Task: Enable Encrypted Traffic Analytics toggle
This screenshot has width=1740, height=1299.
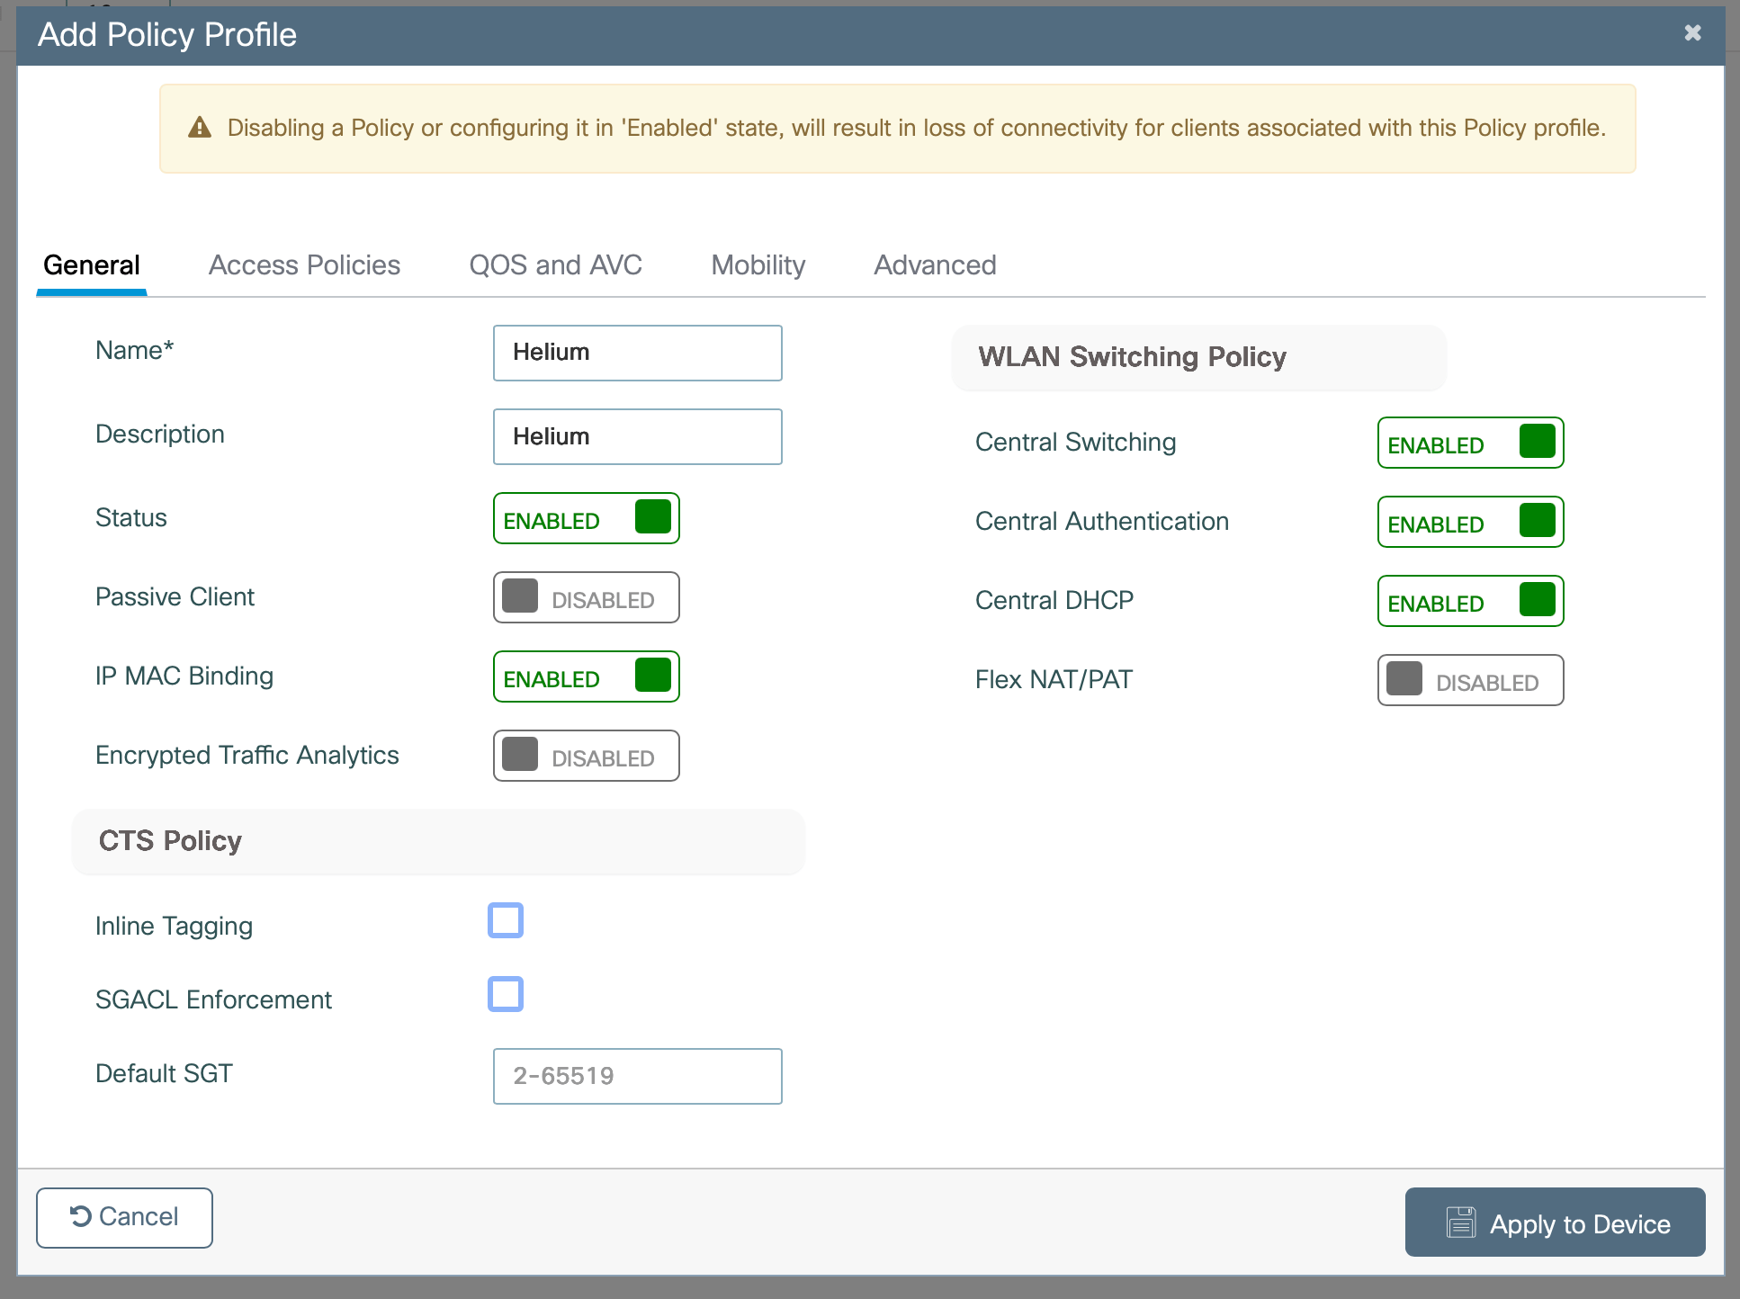Action: [586, 757]
